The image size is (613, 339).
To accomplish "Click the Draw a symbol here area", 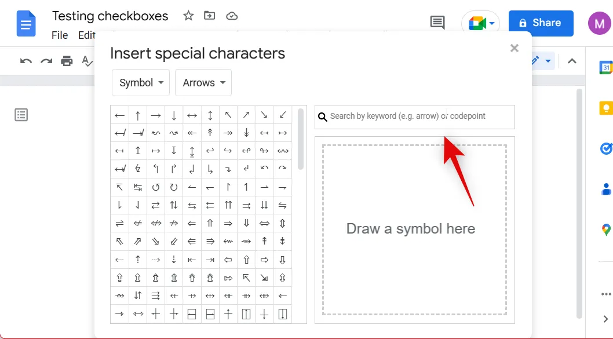I will [414, 229].
